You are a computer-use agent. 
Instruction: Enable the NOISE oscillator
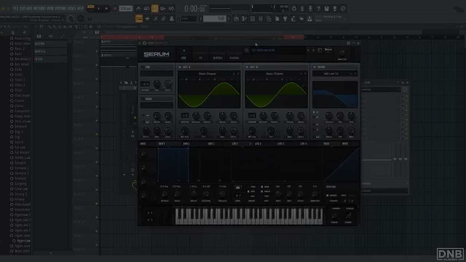coord(142,99)
